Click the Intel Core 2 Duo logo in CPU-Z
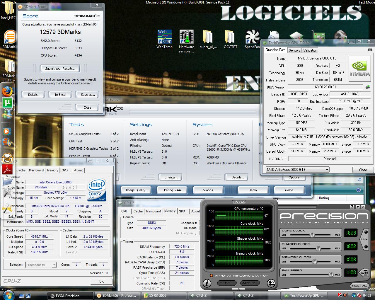375x300 pixels. point(97,190)
